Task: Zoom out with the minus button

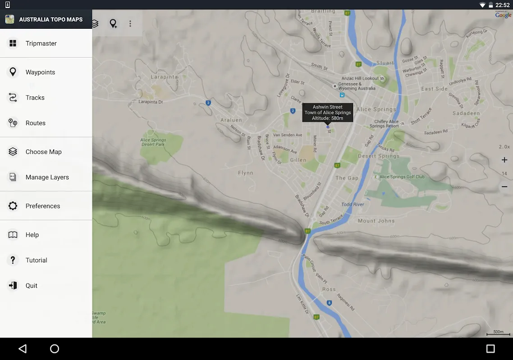Action: click(x=504, y=187)
